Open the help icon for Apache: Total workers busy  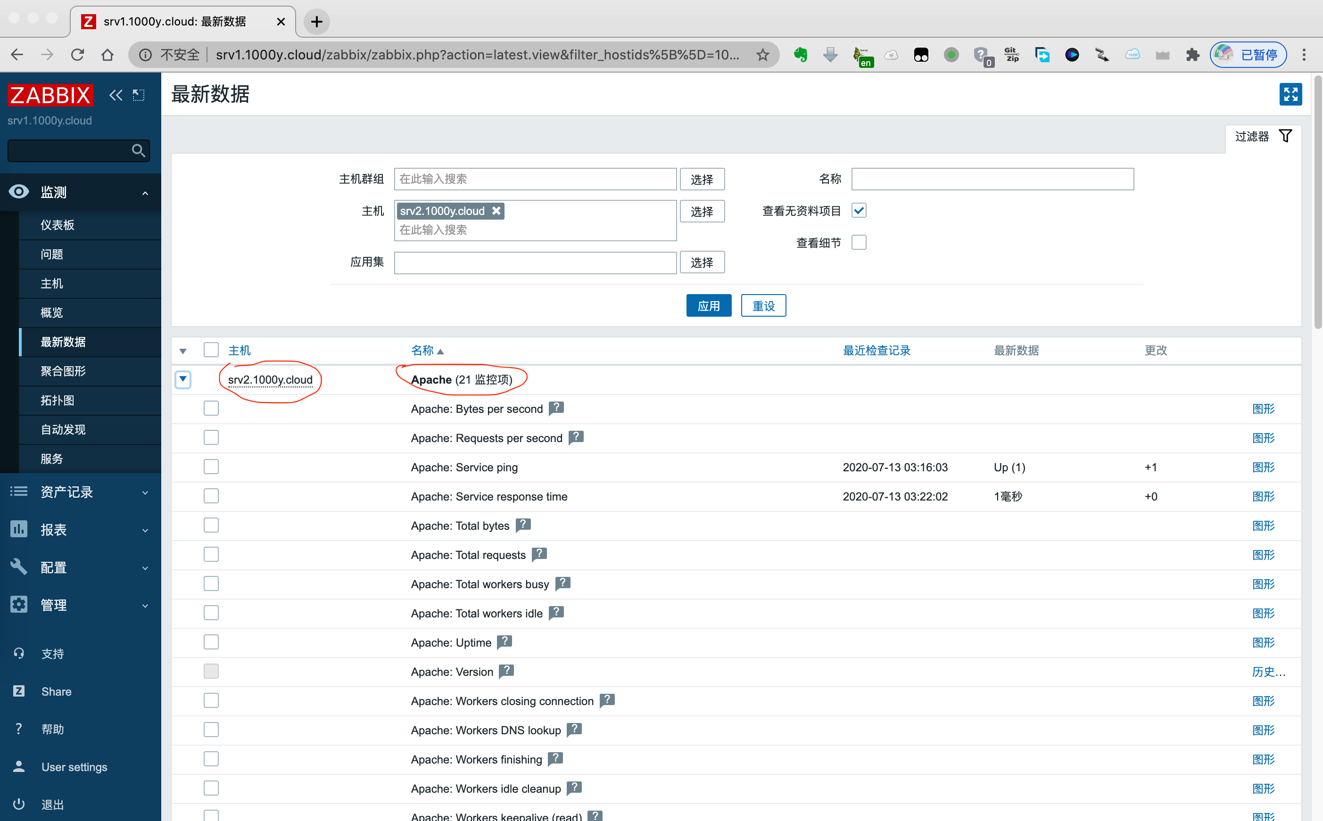point(562,583)
